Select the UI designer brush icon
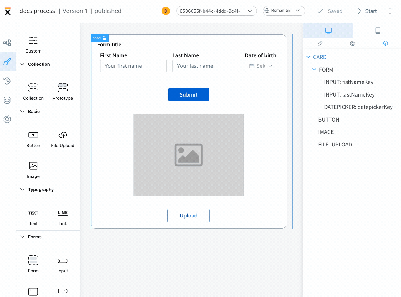This screenshot has height=297, width=401. point(7,62)
